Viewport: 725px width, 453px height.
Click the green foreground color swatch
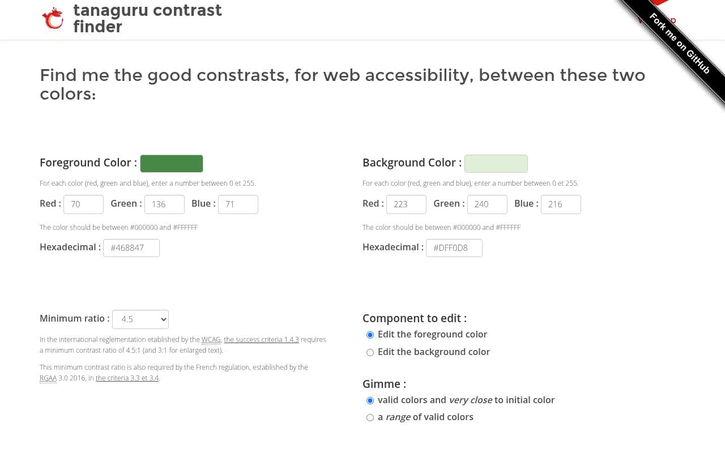click(x=172, y=163)
